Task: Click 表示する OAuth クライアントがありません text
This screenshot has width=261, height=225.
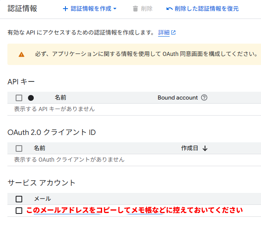Action: tap(69, 160)
